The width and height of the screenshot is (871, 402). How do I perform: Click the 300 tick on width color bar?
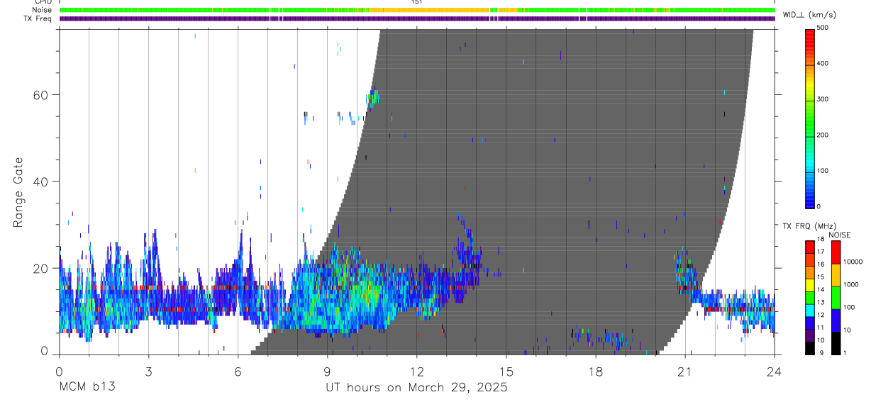(x=823, y=99)
